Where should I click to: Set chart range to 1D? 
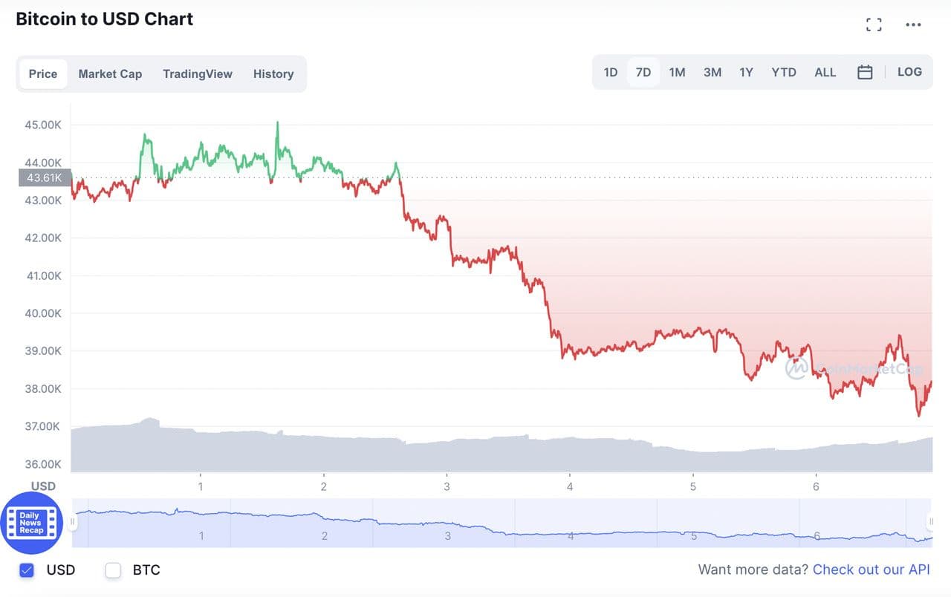(611, 72)
